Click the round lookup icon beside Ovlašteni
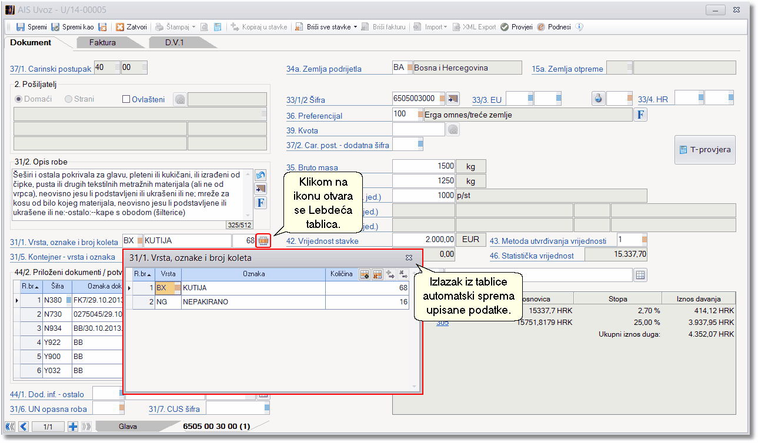Screen dimensions: 758x443 click(x=179, y=99)
